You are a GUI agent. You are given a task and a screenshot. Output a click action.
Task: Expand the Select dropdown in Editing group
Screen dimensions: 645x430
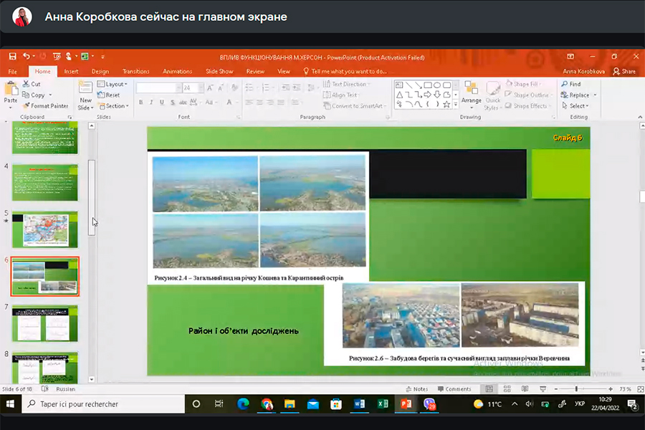(x=578, y=106)
